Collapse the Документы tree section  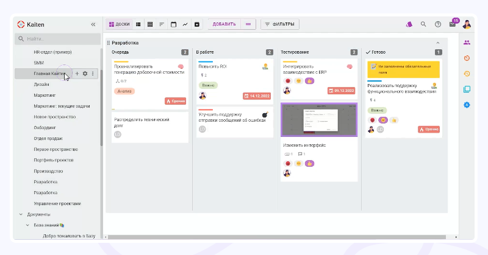(21, 214)
